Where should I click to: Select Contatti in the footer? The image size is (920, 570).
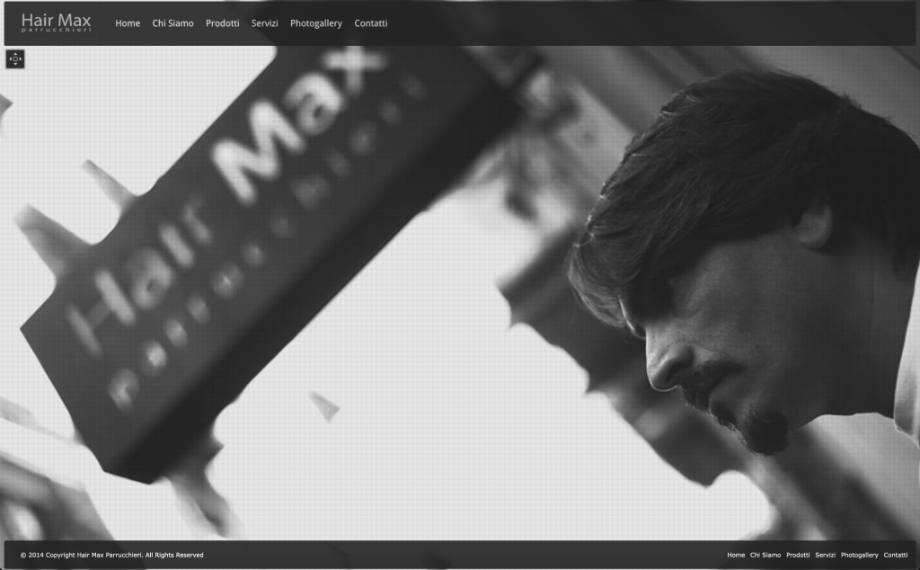(895, 556)
